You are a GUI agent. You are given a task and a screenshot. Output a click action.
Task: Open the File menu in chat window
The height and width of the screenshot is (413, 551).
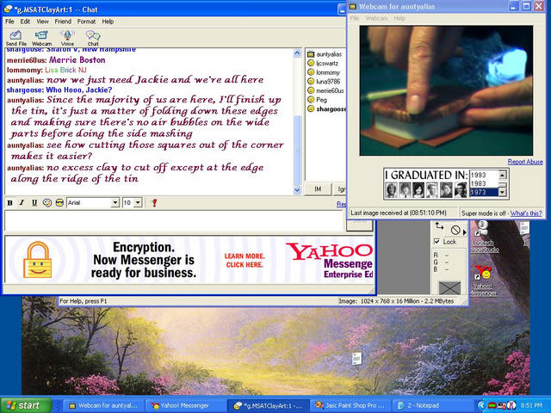click(9, 22)
